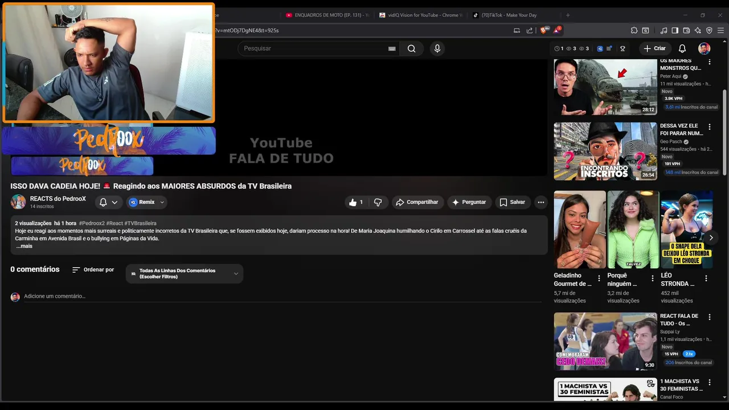
Task: Open options for 1 MACHISTA VS 30 FEMINISTAS video
Action: [x=710, y=382]
